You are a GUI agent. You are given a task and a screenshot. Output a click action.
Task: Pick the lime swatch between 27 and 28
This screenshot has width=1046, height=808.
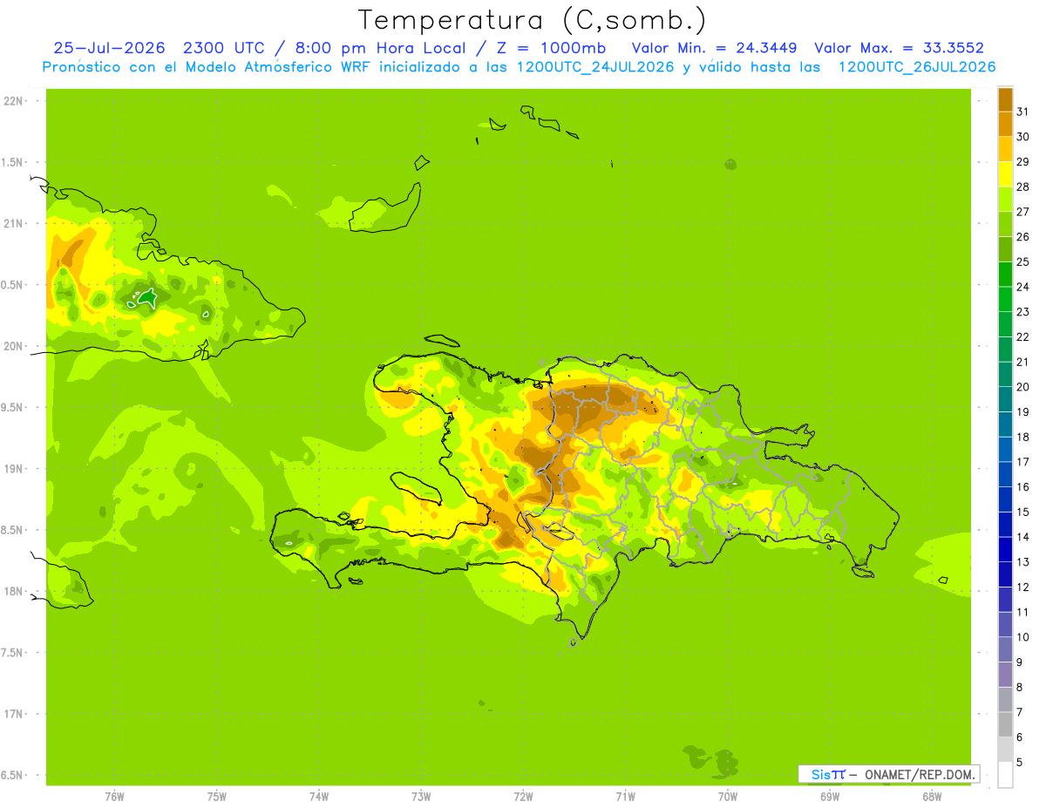pyautogui.click(x=1005, y=199)
